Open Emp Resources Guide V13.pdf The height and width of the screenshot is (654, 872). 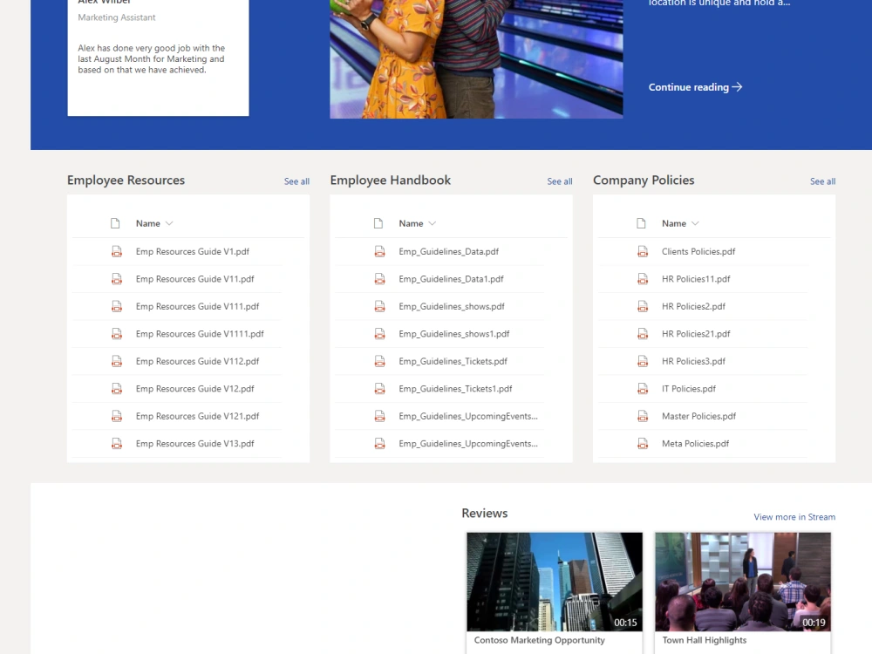[x=194, y=443]
